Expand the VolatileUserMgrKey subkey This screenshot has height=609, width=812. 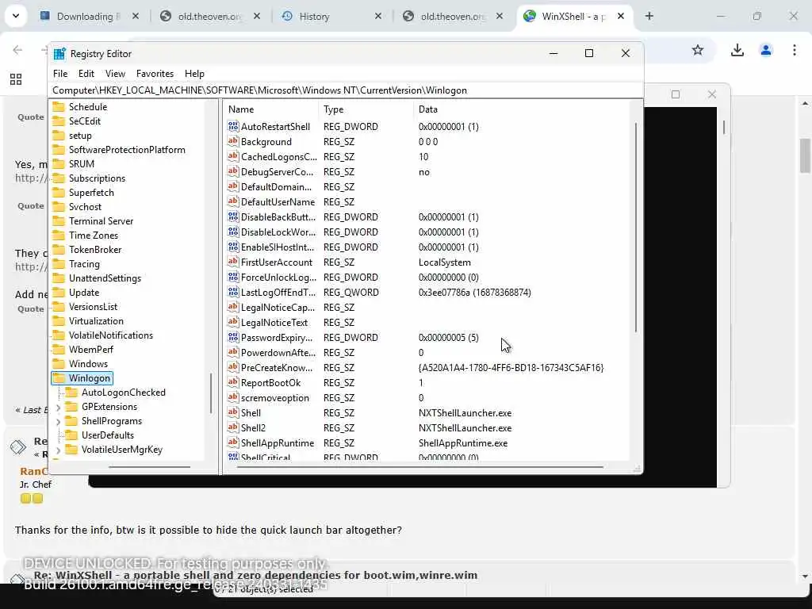[x=58, y=450]
